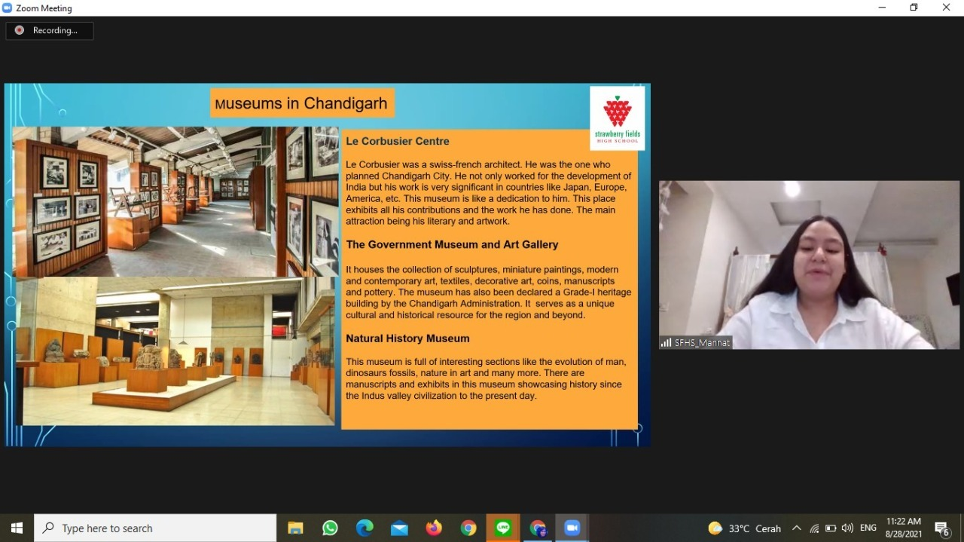Open the Mail app icon
Image resolution: width=964 pixels, height=542 pixels.
coord(399,528)
